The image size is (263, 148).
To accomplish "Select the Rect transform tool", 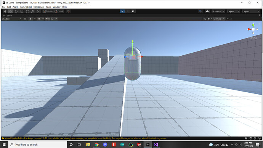I will [27, 11].
